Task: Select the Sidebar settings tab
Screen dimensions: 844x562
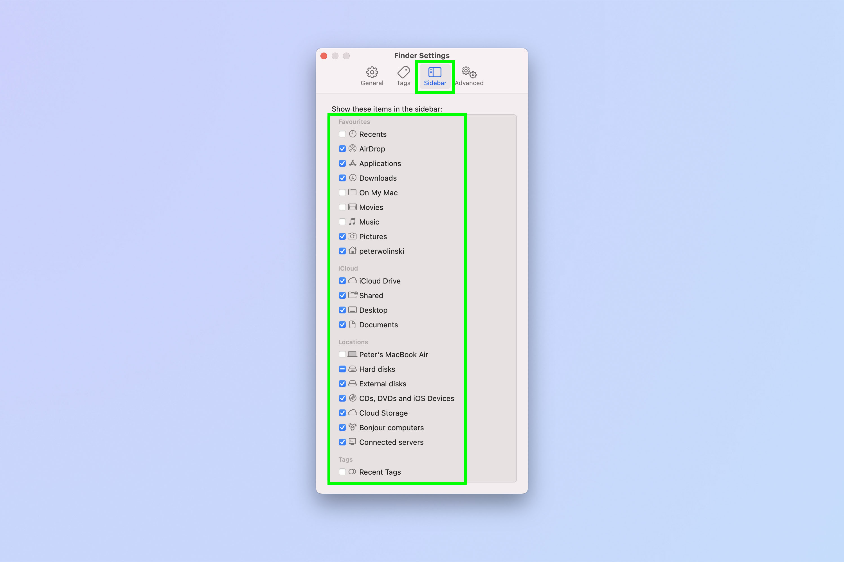Action: 435,76
